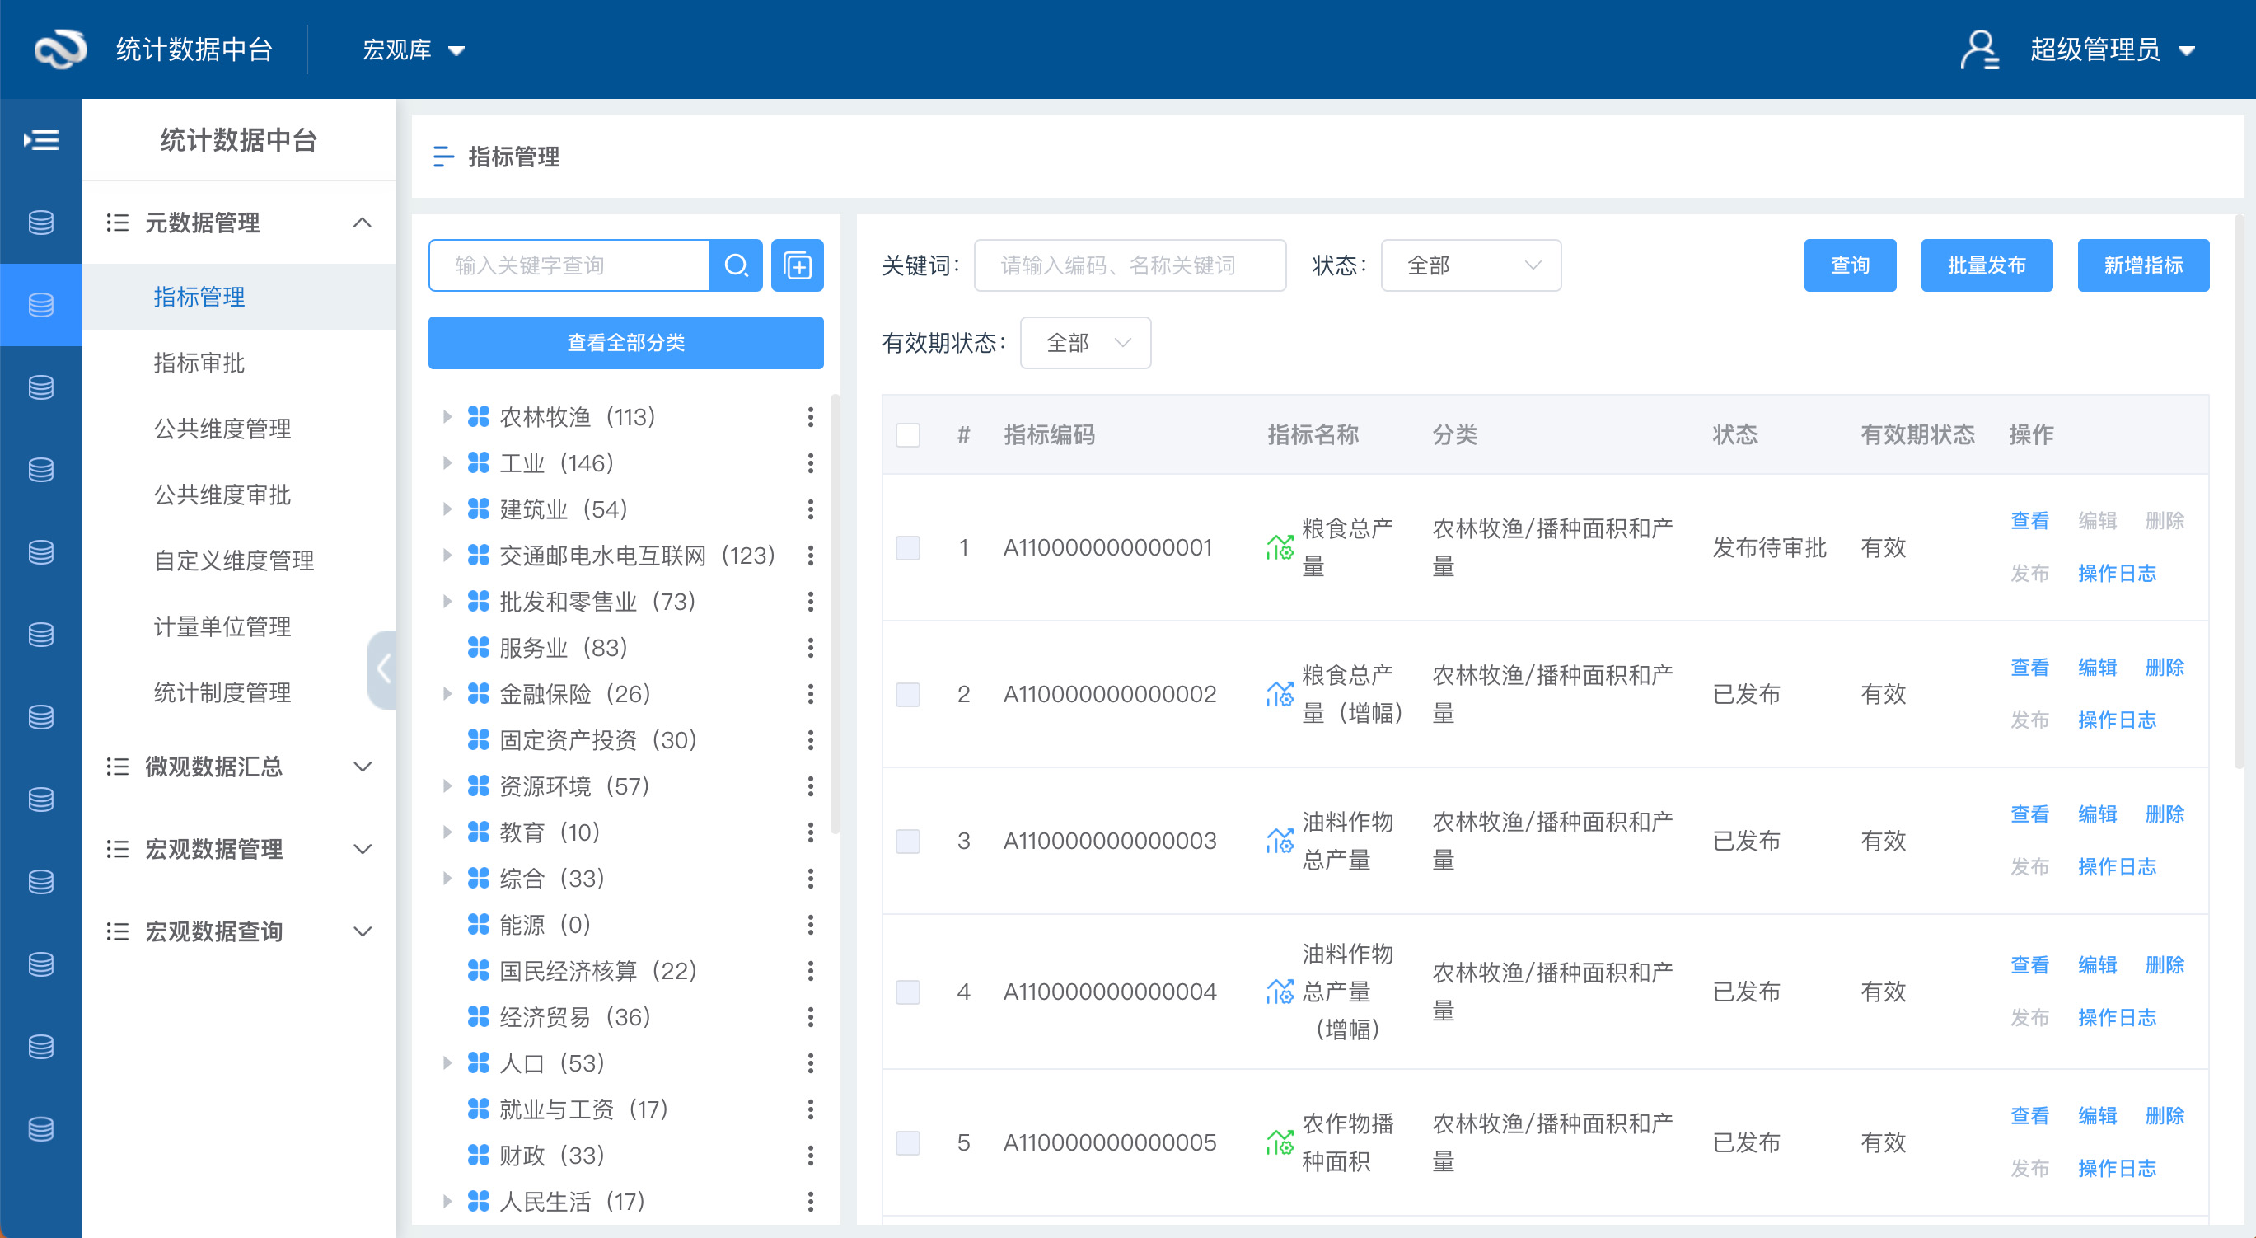The width and height of the screenshot is (2256, 1238).
Task: Click the search magnifier icon in the category search box
Action: tap(737, 265)
